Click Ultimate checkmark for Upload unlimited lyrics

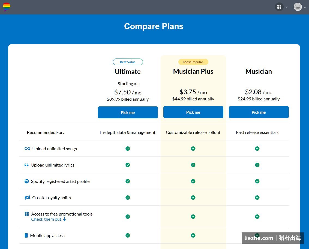point(128,165)
